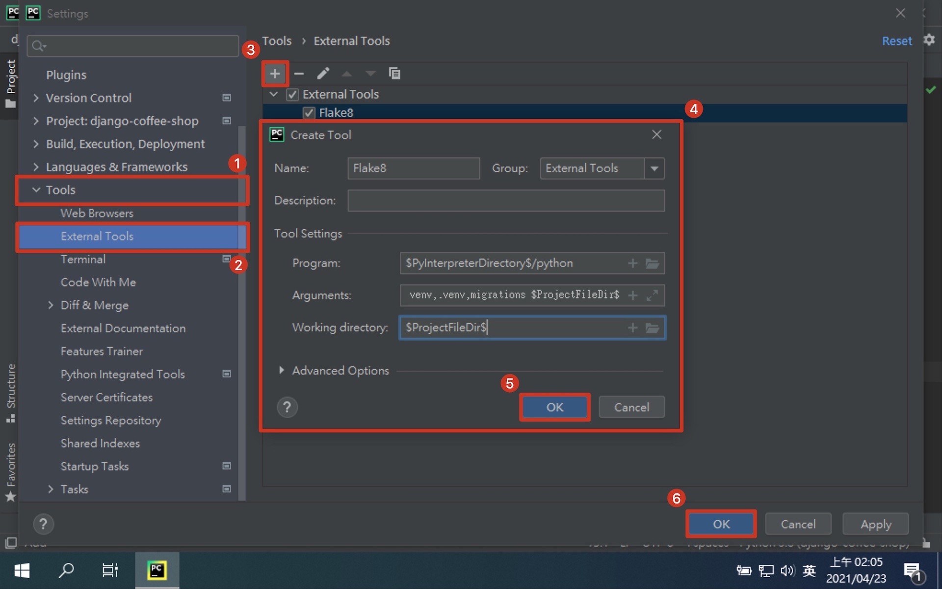Collapse the Tools section chevron
Viewport: 942px width, 589px height.
tap(36, 190)
